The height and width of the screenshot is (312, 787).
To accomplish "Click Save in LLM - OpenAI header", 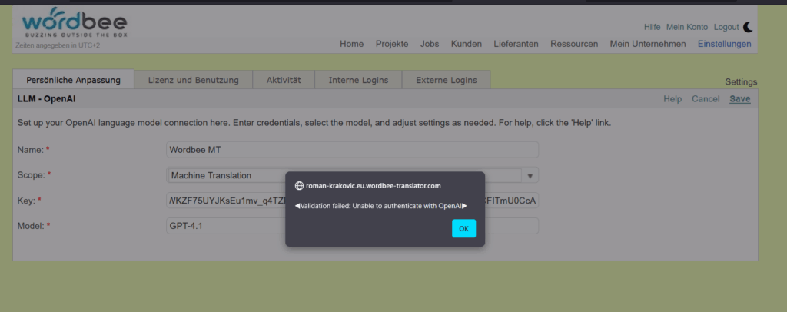I will coord(740,99).
